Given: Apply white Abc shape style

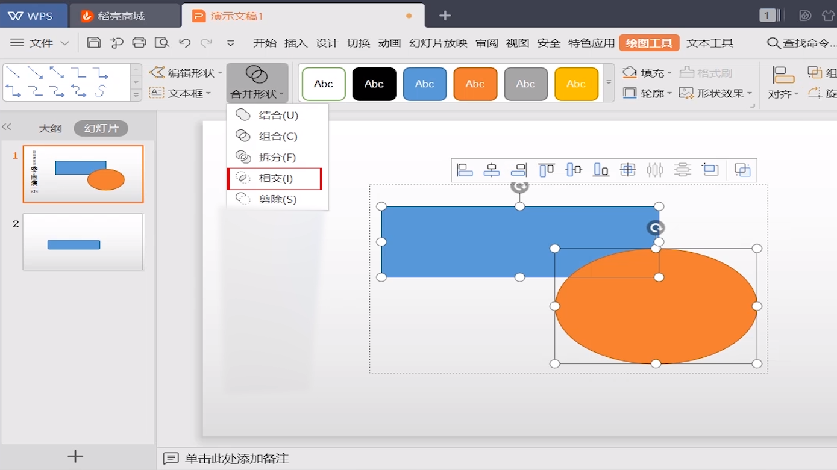Looking at the screenshot, I should 324,84.
